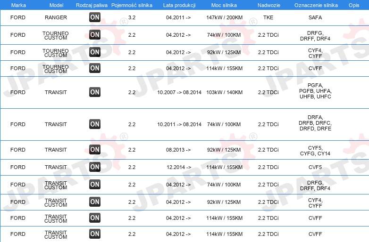The height and width of the screenshot is (242, 369).
Task: Select DRFG, DRFF, DRF4 codes in Transit Custom row
Action: pyautogui.click(x=315, y=186)
